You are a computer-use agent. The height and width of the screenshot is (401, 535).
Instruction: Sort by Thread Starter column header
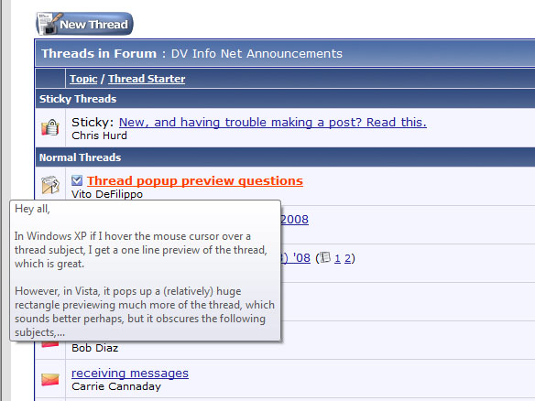tap(147, 79)
